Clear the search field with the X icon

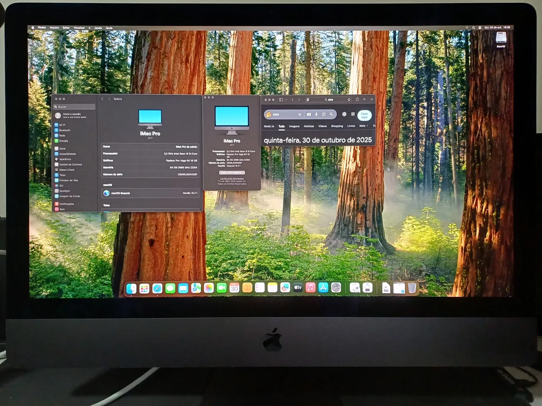[x=300, y=114]
